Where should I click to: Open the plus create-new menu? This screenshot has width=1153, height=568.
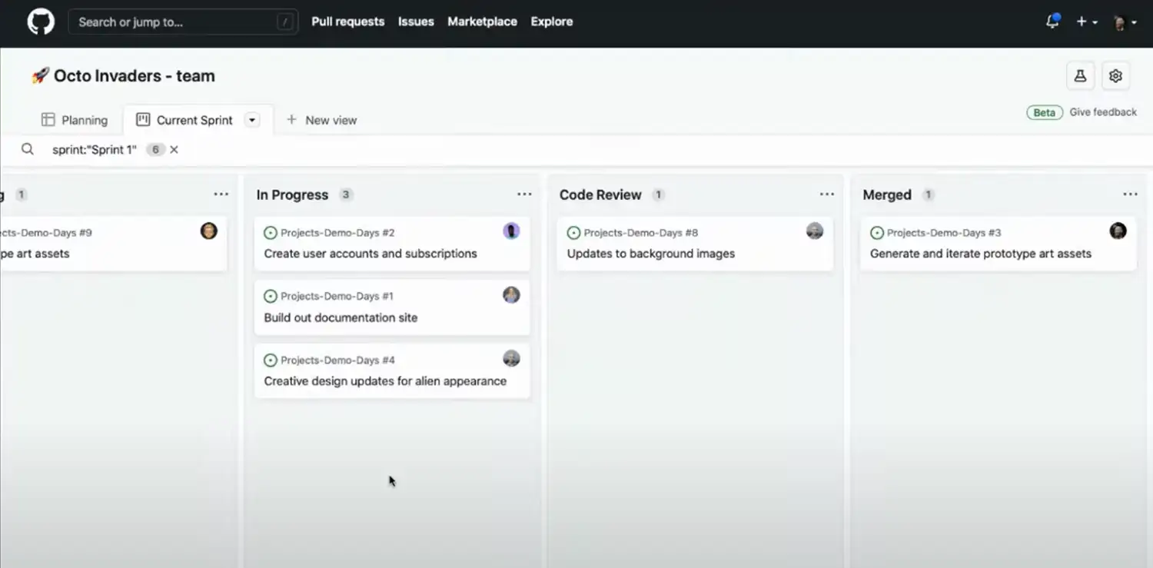coord(1086,22)
